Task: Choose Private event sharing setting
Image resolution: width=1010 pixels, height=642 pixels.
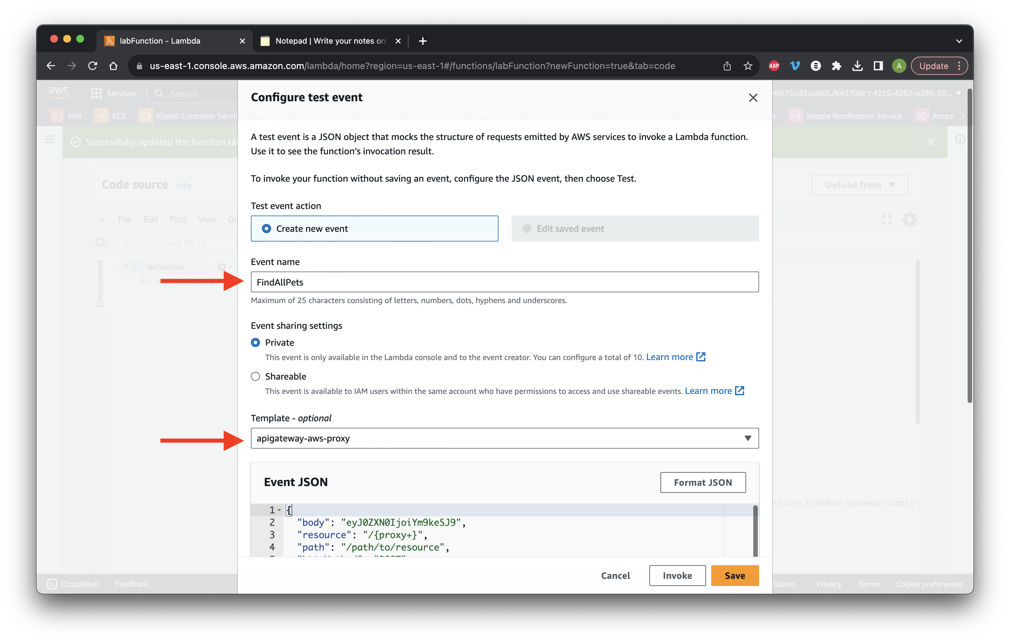Action: (255, 342)
